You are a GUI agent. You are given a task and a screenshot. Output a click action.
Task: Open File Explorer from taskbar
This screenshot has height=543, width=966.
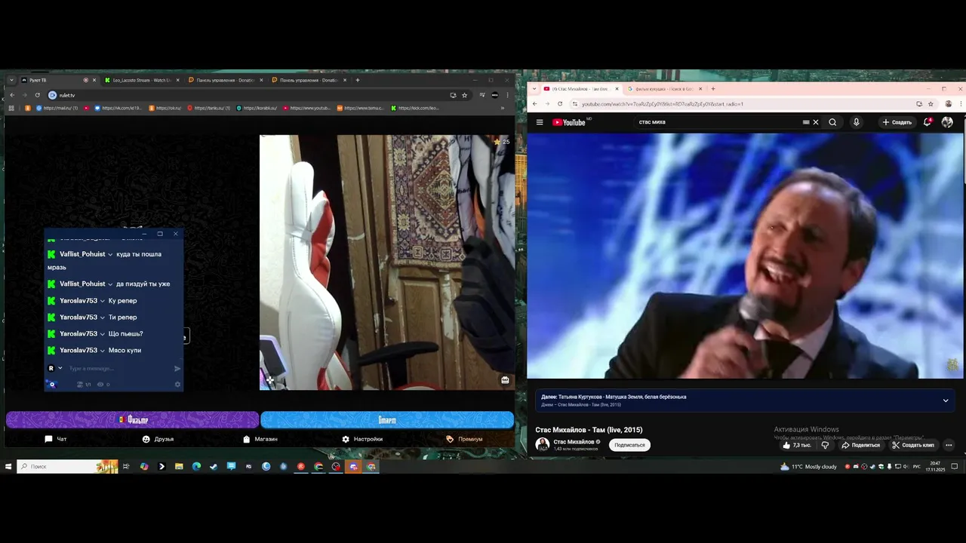(179, 467)
